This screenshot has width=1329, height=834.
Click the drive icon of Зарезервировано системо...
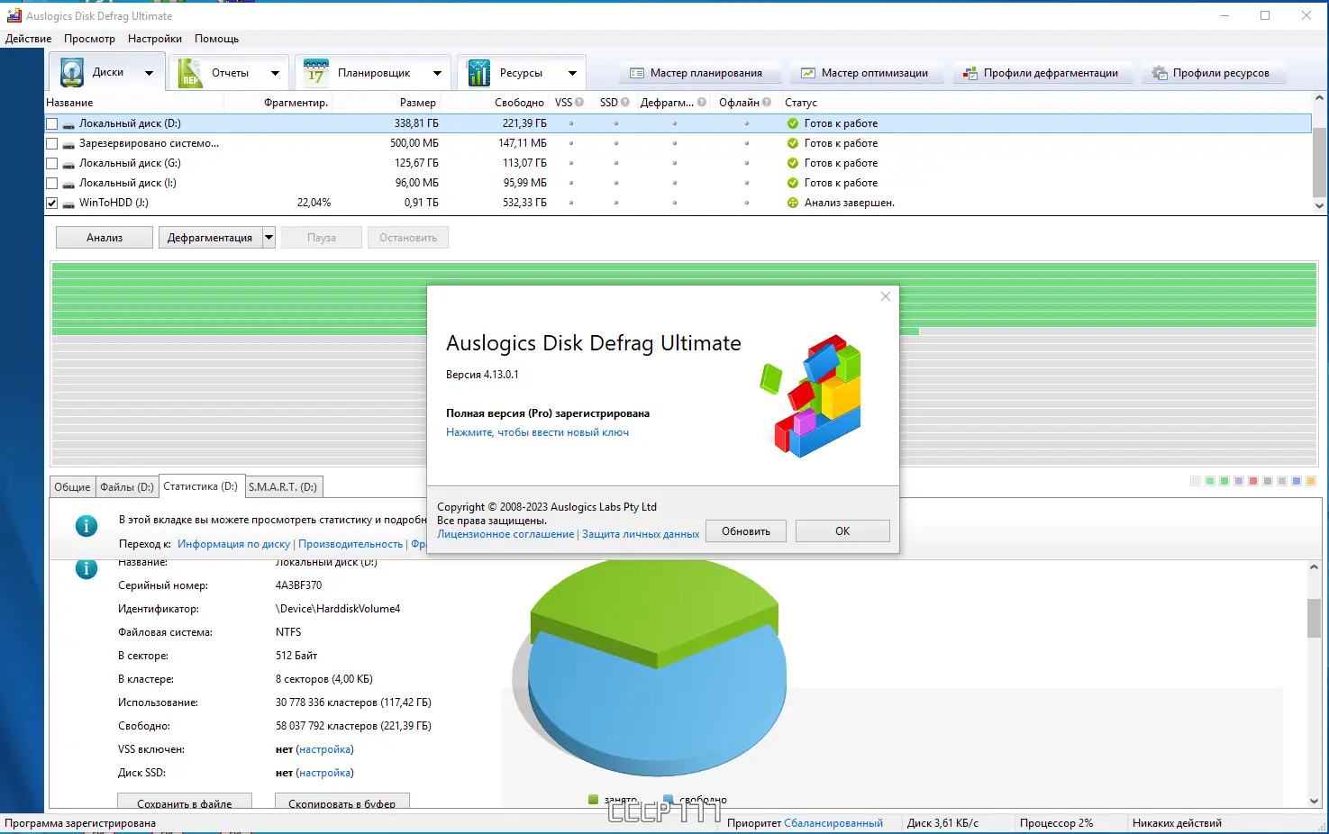(68, 144)
